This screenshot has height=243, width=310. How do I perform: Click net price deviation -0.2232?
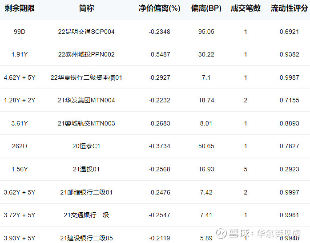pyautogui.click(x=159, y=100)
